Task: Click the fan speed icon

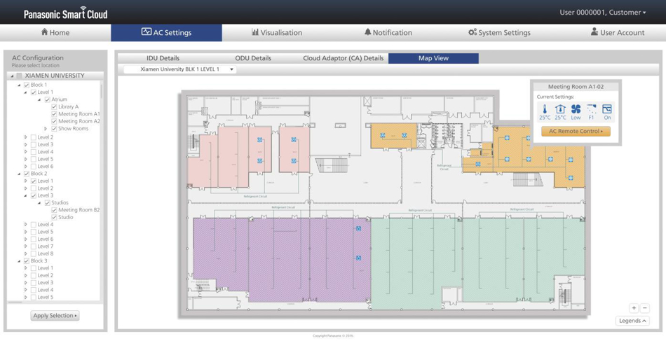Action: (576, 109)
